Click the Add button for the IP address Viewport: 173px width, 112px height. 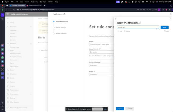164,27
